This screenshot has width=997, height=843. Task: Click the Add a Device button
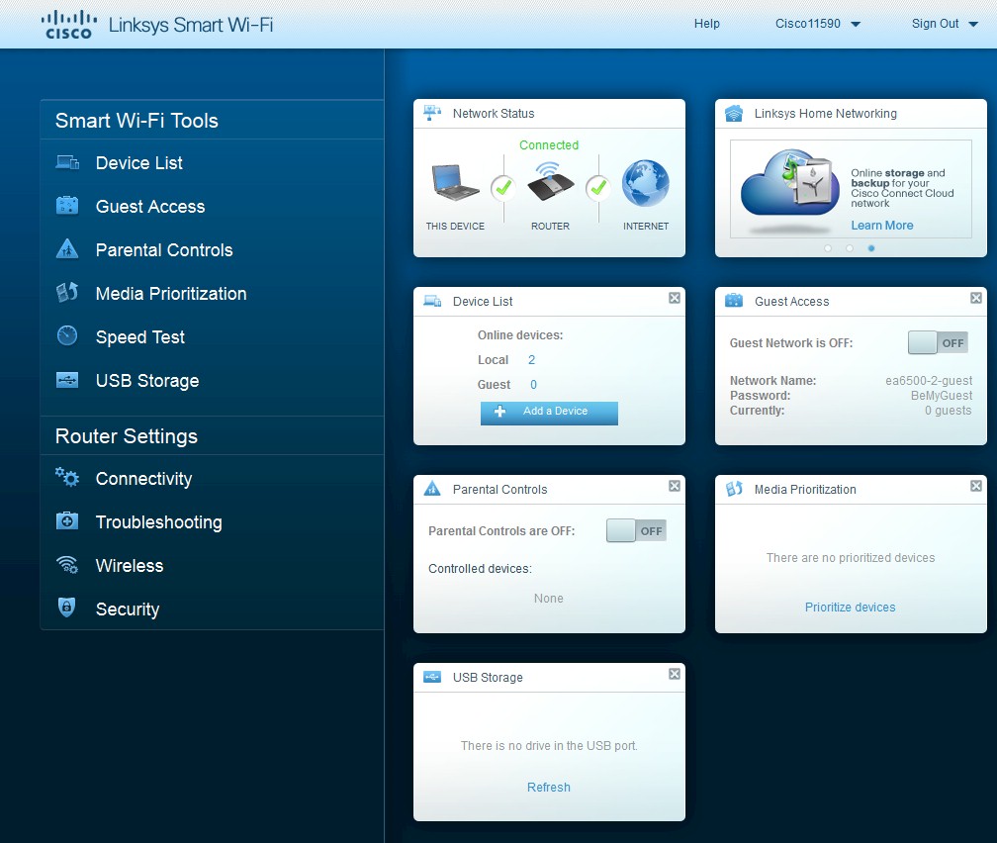pos(549,413)
